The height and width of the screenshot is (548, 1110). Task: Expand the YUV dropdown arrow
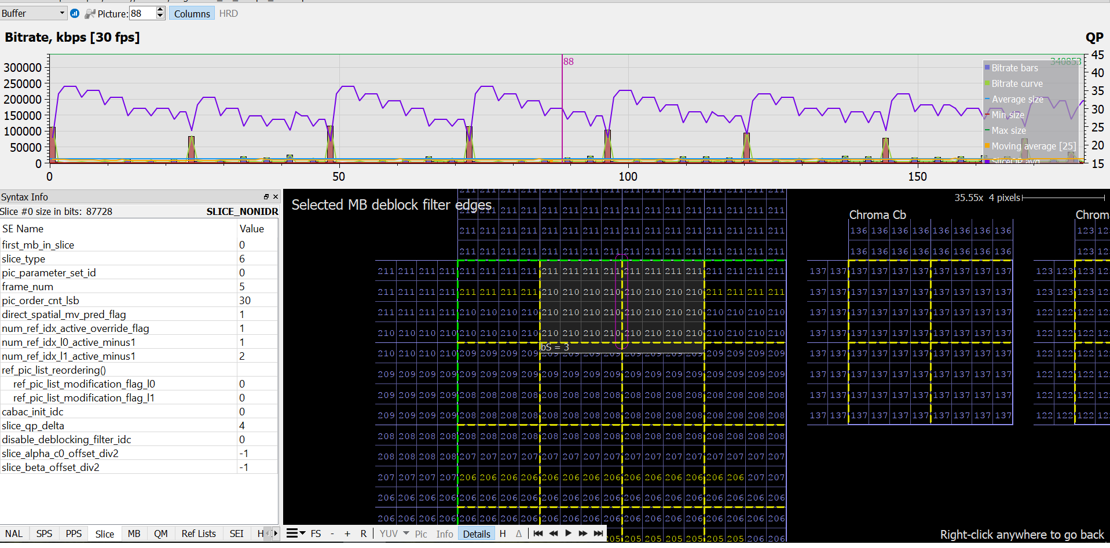pos(406,534)
